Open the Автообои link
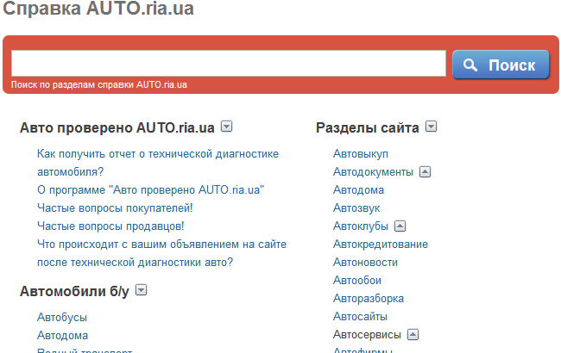Screen dimensions: 561x353 357,281
